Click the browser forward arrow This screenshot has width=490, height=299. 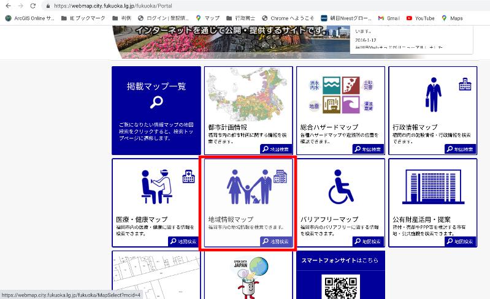pos(21,6)
